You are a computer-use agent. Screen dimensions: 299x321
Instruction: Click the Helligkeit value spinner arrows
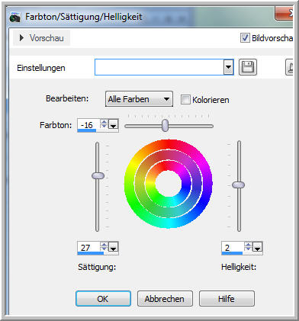pos(248,246)
